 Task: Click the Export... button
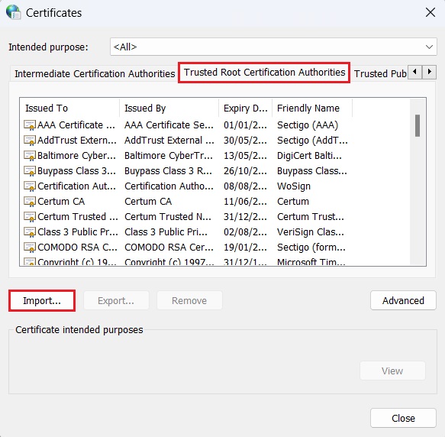click(x=116, y=300)
